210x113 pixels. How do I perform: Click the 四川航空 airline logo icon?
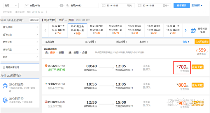click(46, 102)
